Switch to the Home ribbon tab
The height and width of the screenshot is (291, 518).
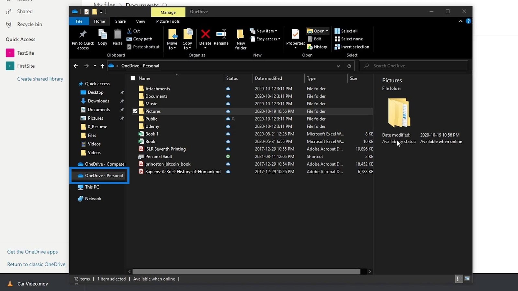click(99, 21)
